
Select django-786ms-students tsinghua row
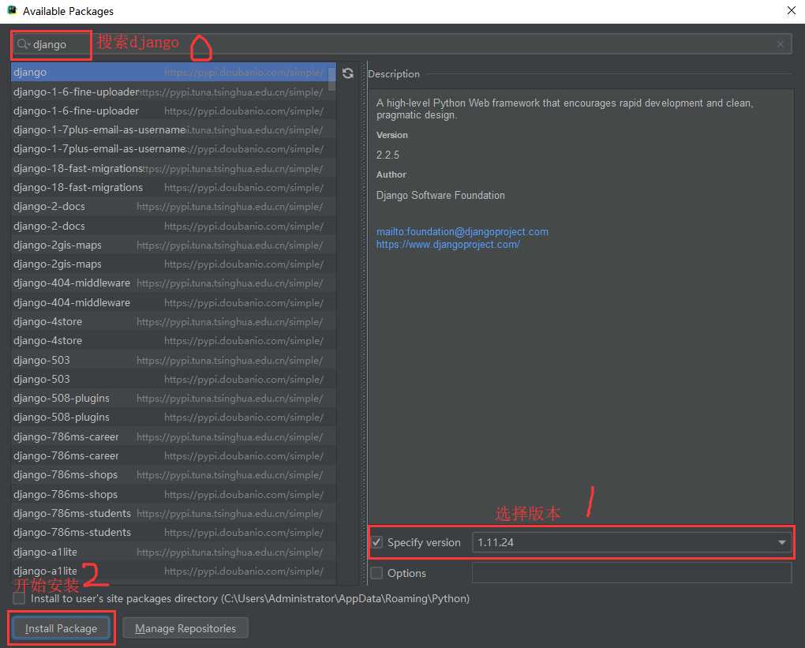(x=174, y=513)
